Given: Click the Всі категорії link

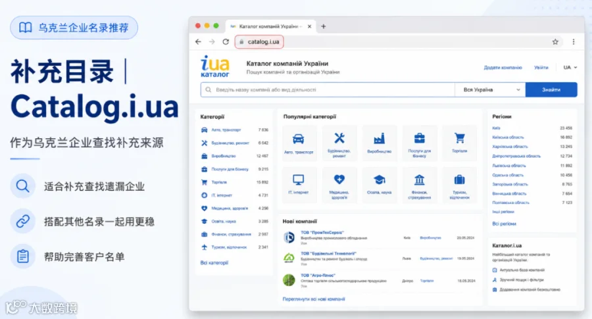Looking at the screenshot, I should click(x=214, y=262).
